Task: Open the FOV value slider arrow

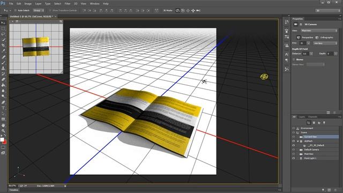Action: point(309,43)
